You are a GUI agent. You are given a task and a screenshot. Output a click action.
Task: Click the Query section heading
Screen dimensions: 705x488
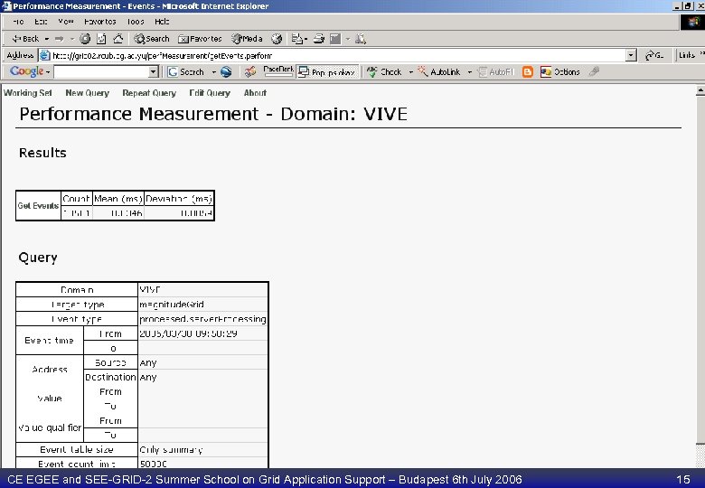coord(38,258)
